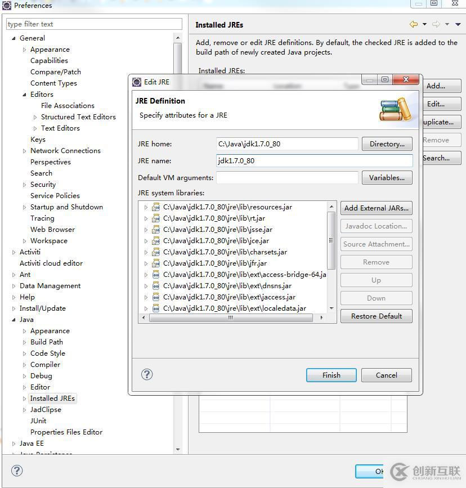This screenshot has height=488, width=466.
Task: Select the jaccess.jar library icon
Action: click(x=156, y=297)
